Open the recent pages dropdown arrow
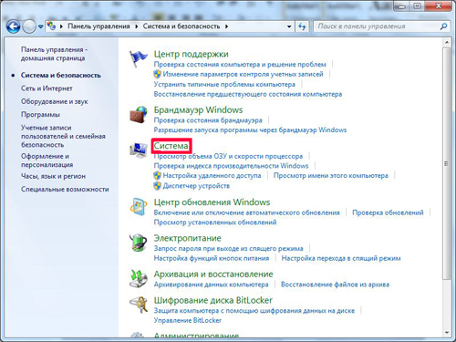Screen dimensions: 456x342 (40, 26)
